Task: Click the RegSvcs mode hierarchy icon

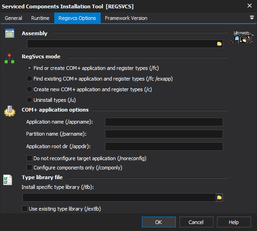Action: point(9,58)
